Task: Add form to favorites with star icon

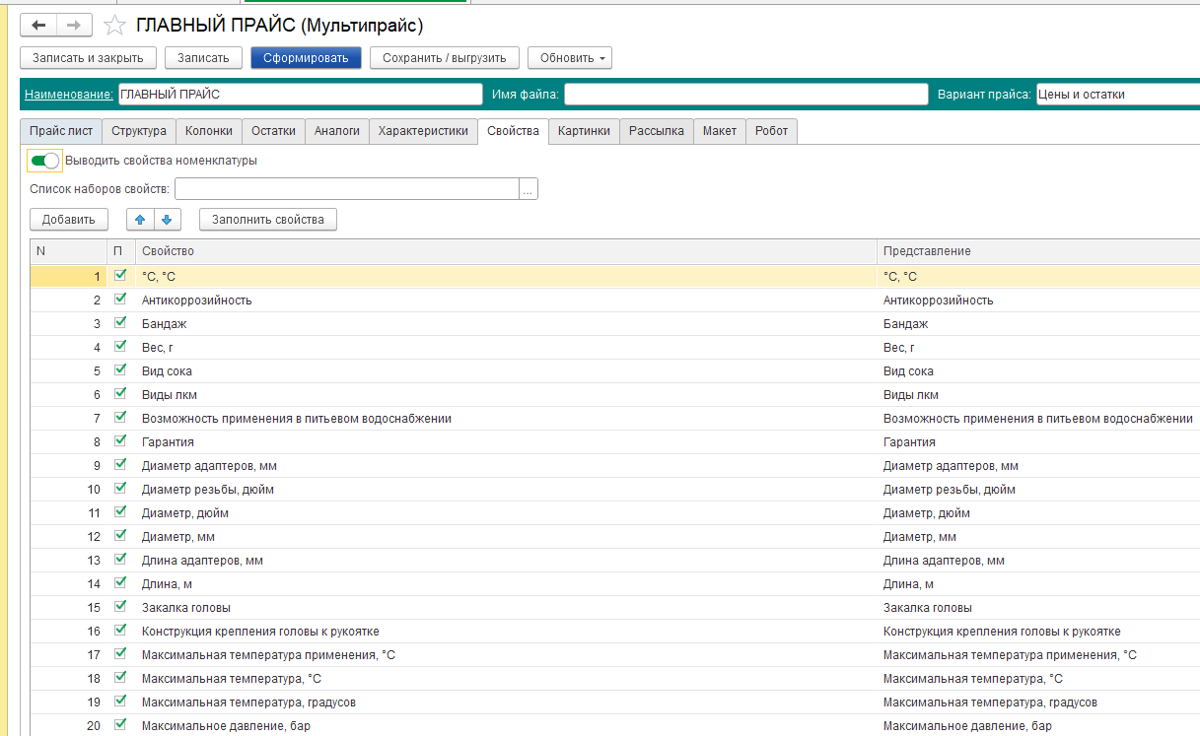Action: pos(114,26)
